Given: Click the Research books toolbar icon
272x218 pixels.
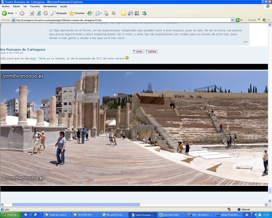Looking at the screenshot, I should click(137, 13).
